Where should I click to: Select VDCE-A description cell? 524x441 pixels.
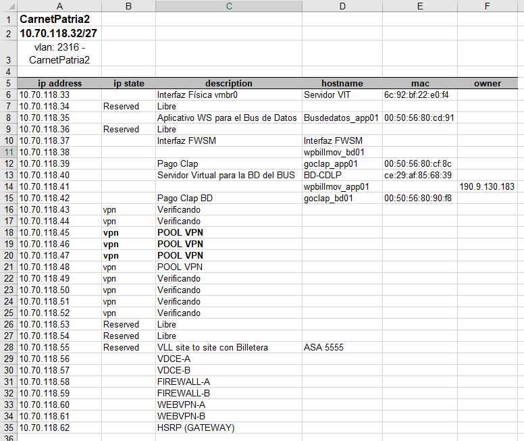[229, 359]
